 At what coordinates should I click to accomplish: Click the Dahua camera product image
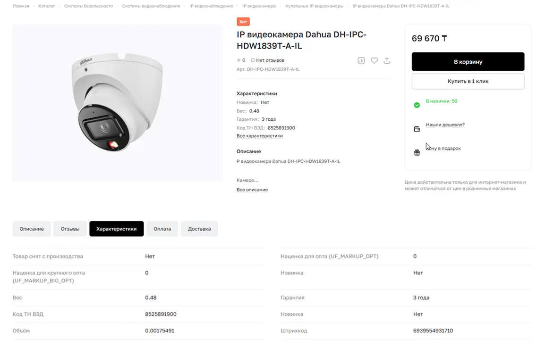click(x=117, y=102)
